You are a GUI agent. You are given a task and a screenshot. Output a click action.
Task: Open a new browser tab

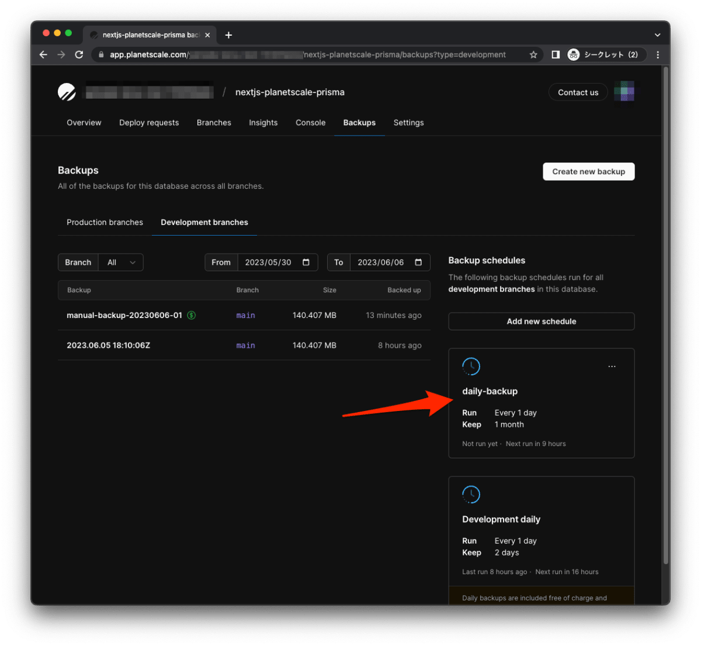pyautogui.click(x=228, y=35)
